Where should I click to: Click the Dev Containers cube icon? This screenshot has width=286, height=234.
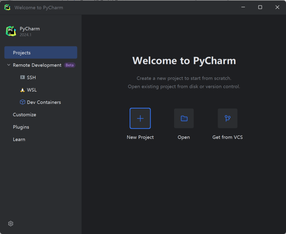23,102
